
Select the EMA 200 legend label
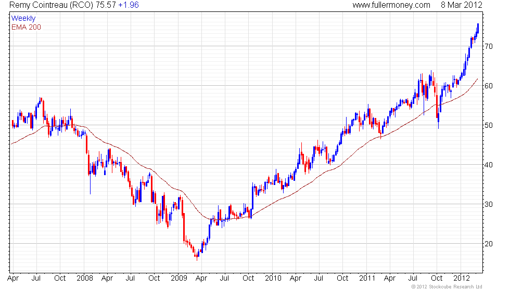pos(27,27)
